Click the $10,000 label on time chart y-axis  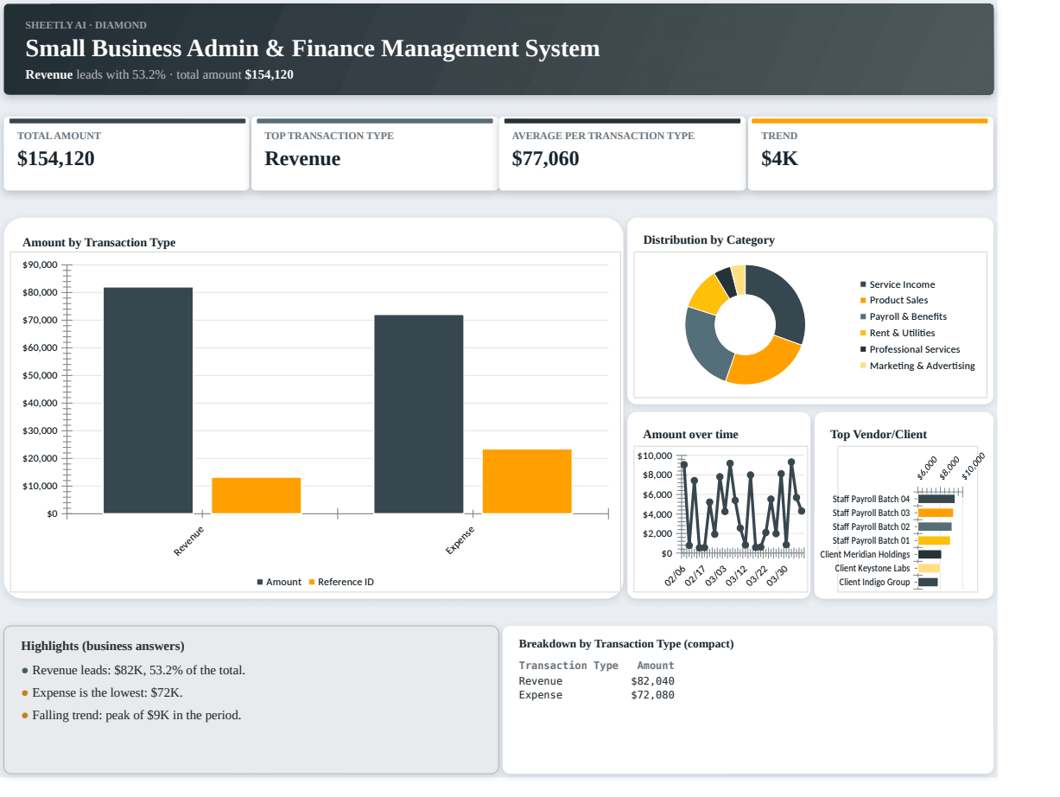click(x=654, y=456)
